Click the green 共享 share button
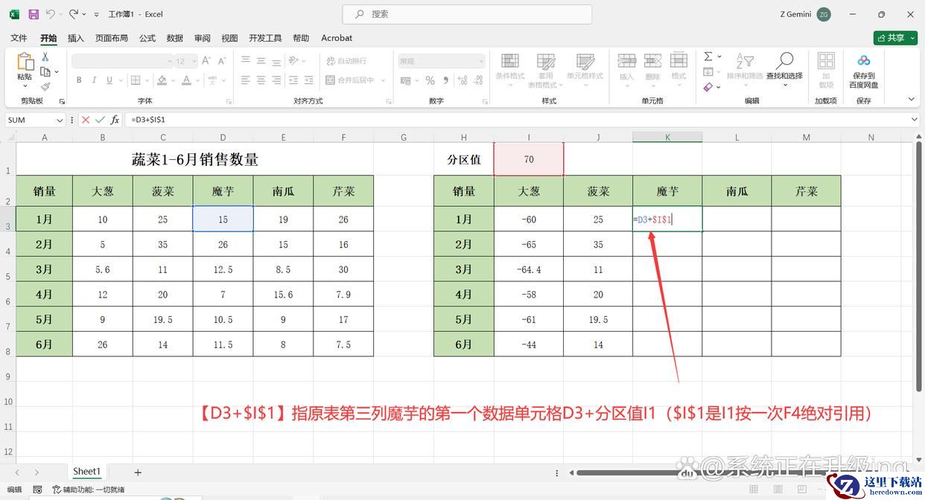 tap(895, 38)
